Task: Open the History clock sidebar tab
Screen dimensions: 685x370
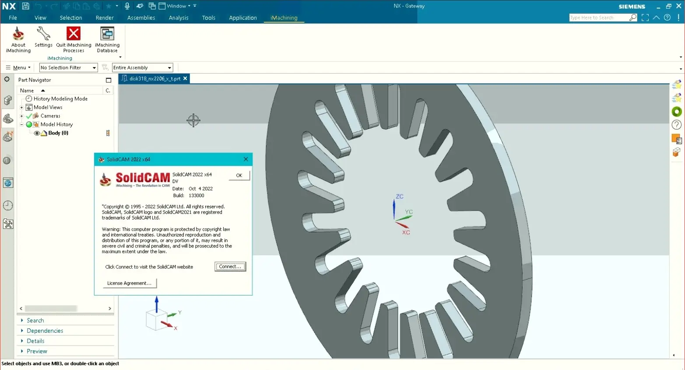Action: [x=8, y=205]
